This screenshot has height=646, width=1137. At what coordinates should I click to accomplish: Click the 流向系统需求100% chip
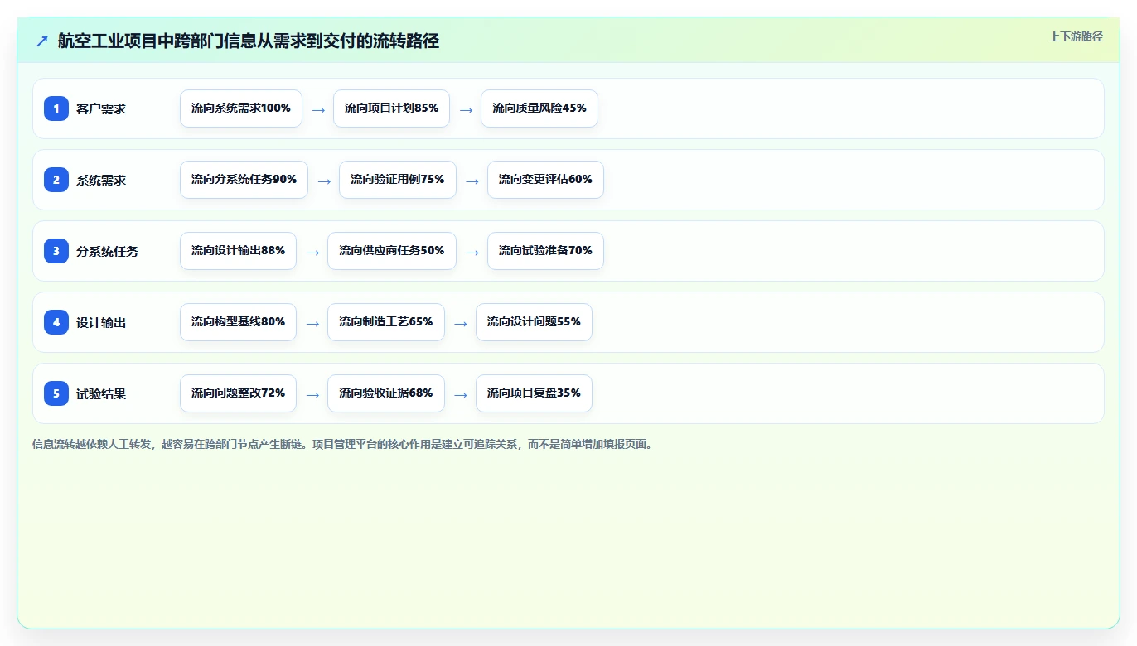[241, 108]
